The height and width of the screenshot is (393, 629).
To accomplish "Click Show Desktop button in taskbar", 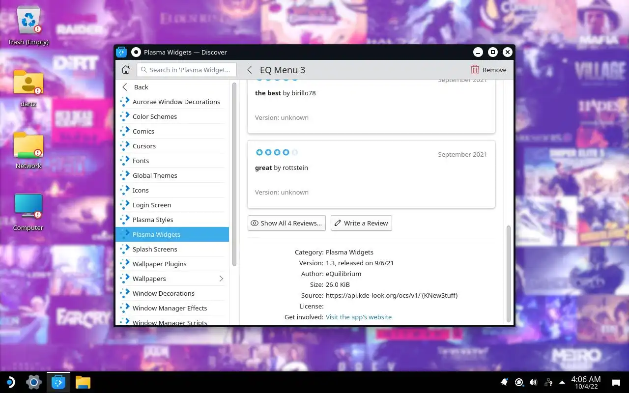I will (x=616, y=382).
